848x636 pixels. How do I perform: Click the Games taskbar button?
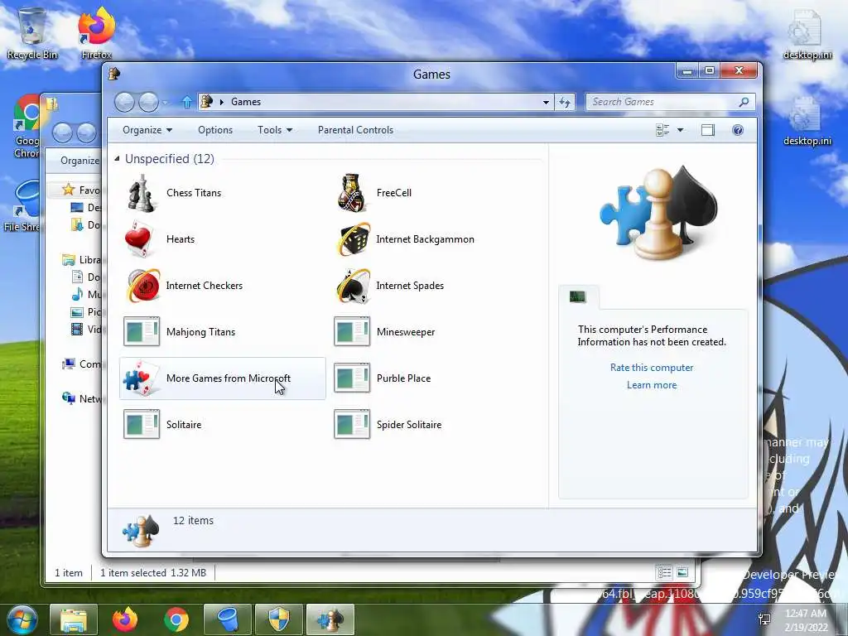(x=330, y=619)
